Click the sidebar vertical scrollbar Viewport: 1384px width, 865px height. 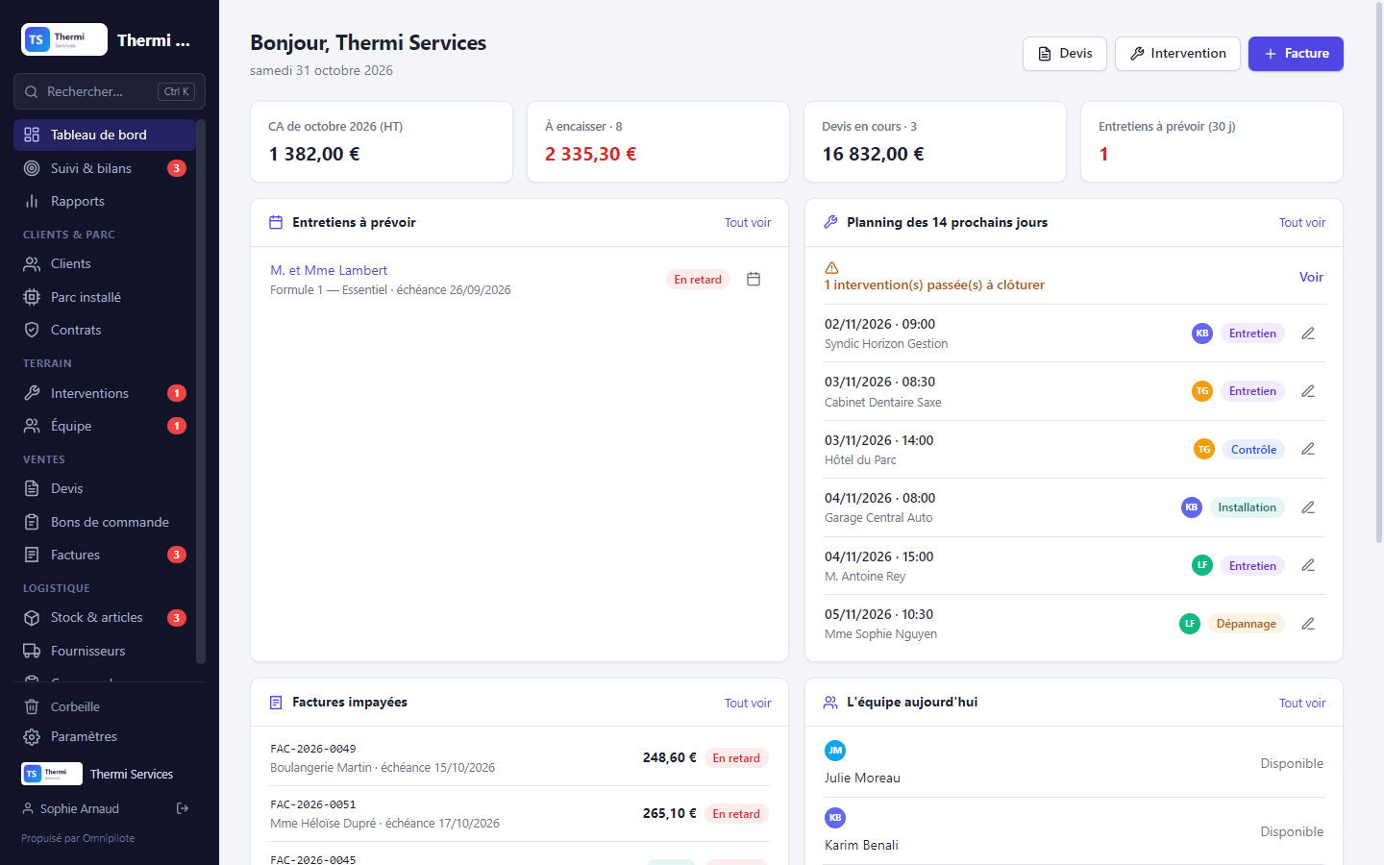[201, 391]
